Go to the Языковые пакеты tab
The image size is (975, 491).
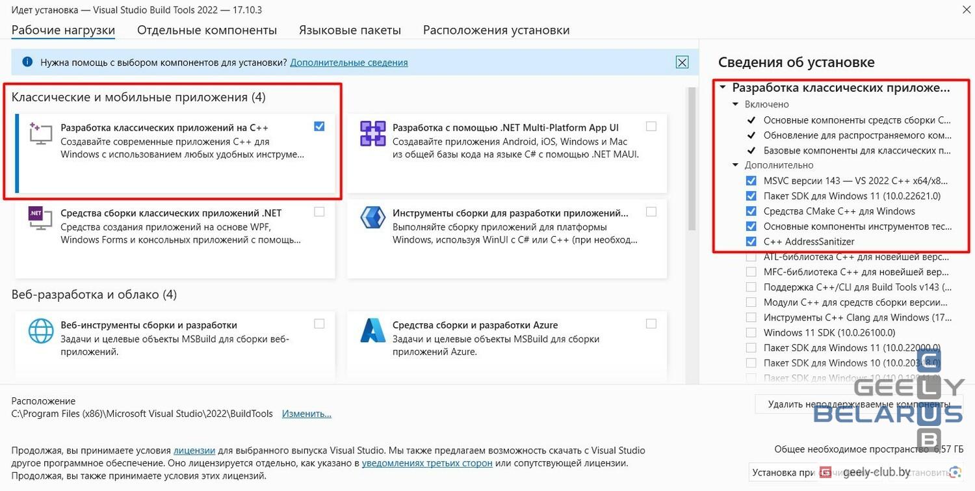[x=350, y=30]
